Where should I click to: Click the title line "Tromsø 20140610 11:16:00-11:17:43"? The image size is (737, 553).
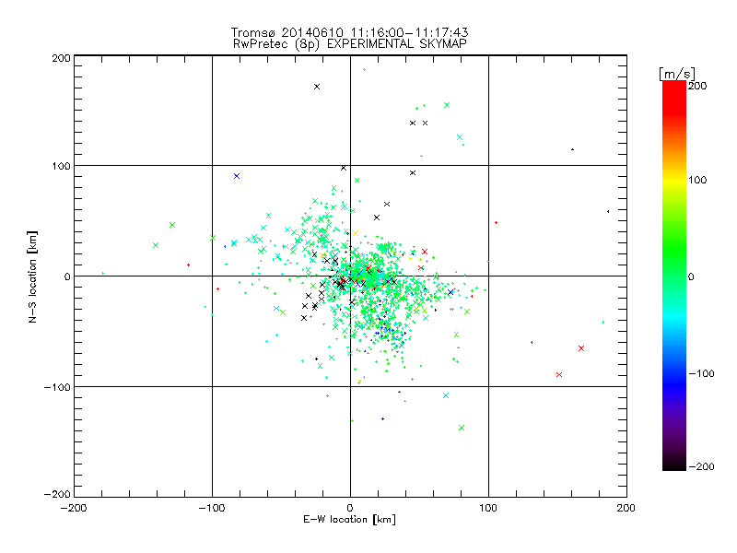(x=349, y=32)
